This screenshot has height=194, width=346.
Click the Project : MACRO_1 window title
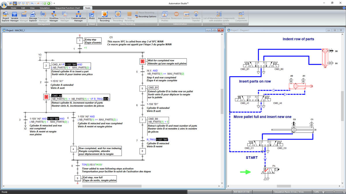pyautogui.click(x=16, y=30)
